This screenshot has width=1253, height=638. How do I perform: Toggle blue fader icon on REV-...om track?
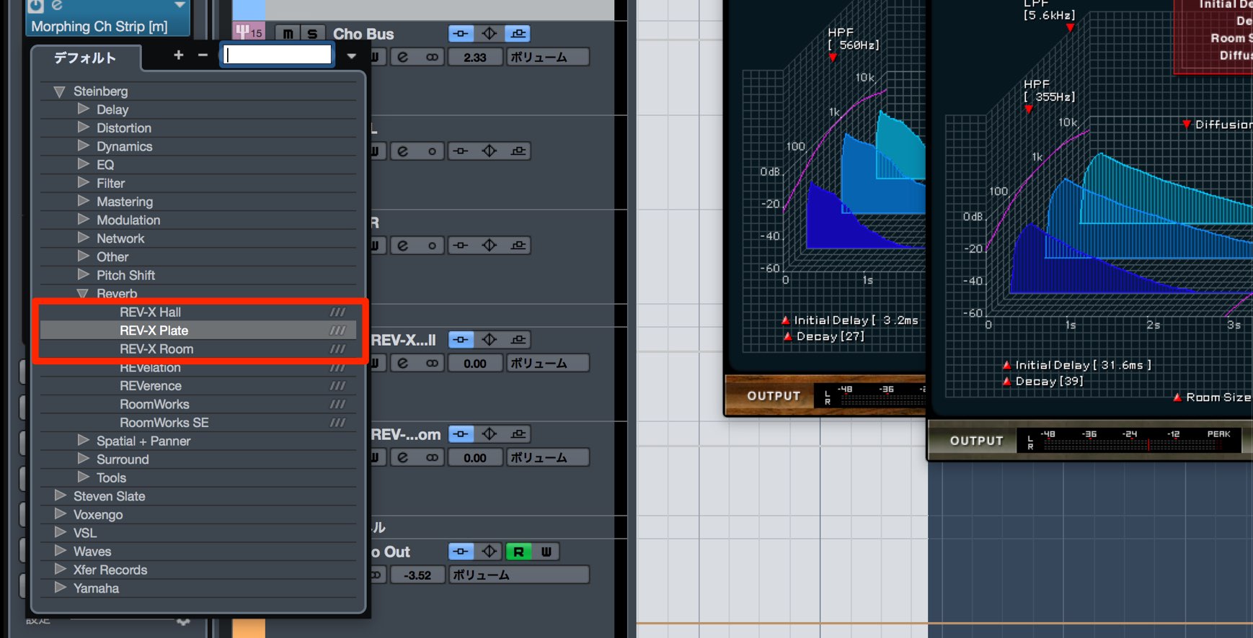[461, 433]
